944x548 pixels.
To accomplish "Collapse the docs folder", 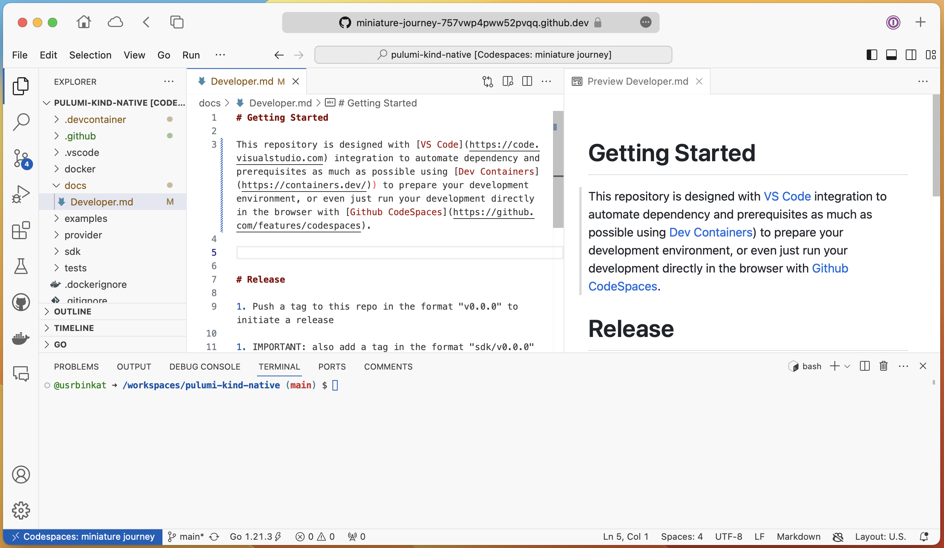I will tap(113, 186).
